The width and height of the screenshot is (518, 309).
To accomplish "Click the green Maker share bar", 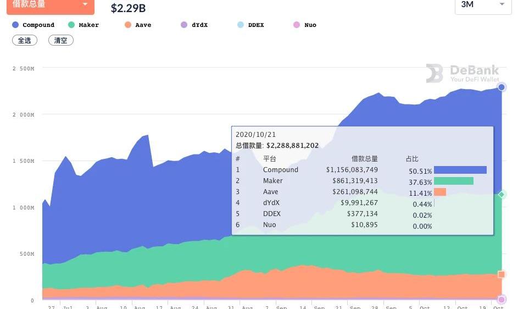I will (454, 181).
